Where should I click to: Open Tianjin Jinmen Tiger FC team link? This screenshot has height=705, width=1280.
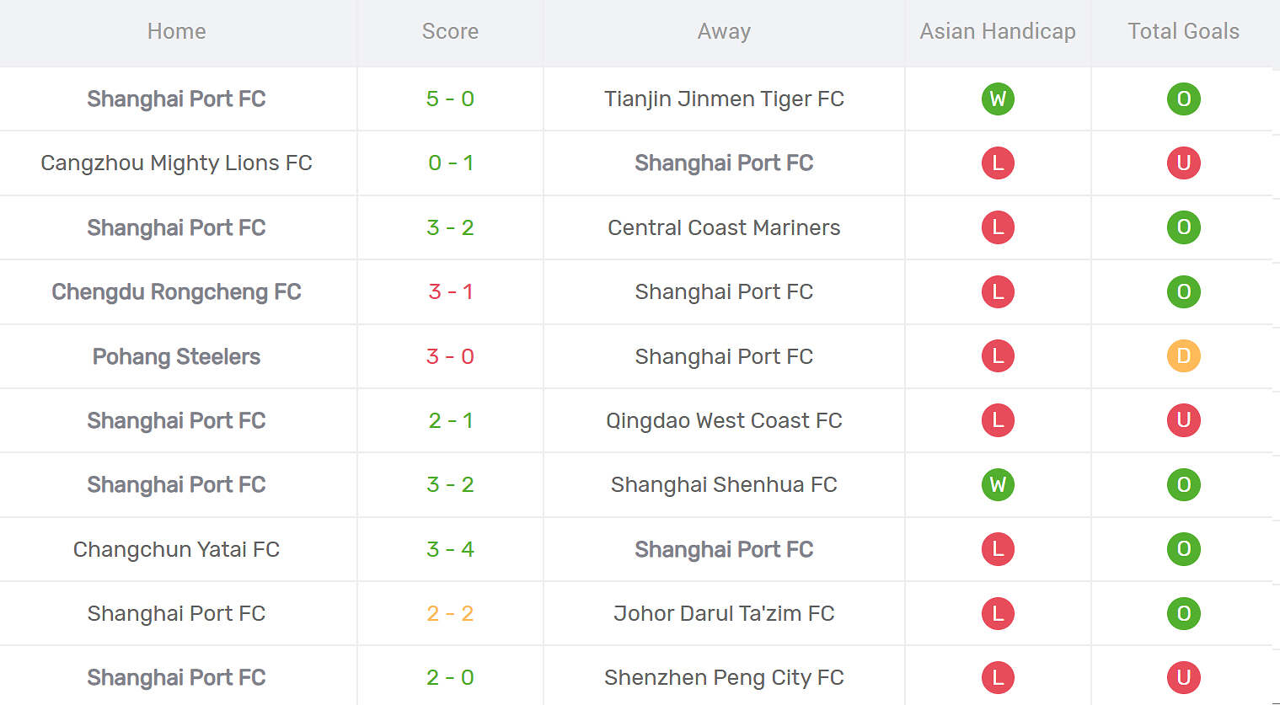[x=724, y=99]
